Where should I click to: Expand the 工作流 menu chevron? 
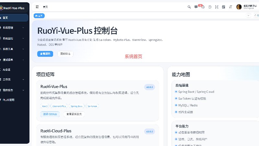coord(23,79)
